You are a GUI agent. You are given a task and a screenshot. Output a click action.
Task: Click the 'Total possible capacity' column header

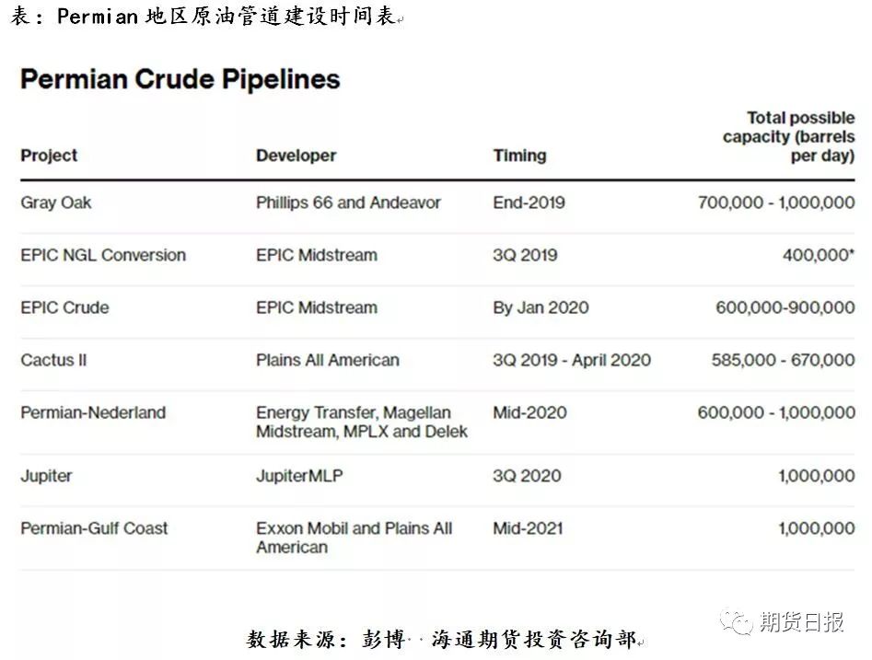(x=788, y=137)
